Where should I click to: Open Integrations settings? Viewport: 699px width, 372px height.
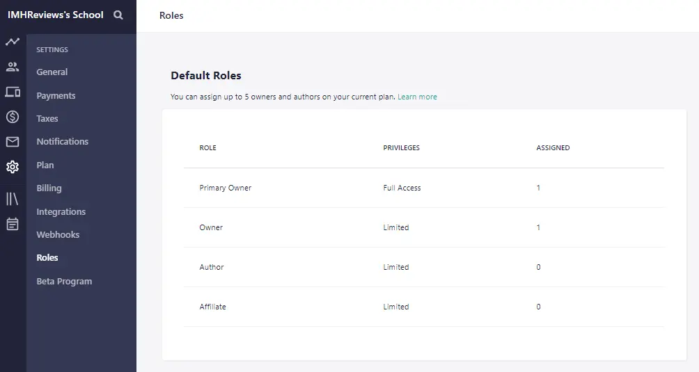61,212
